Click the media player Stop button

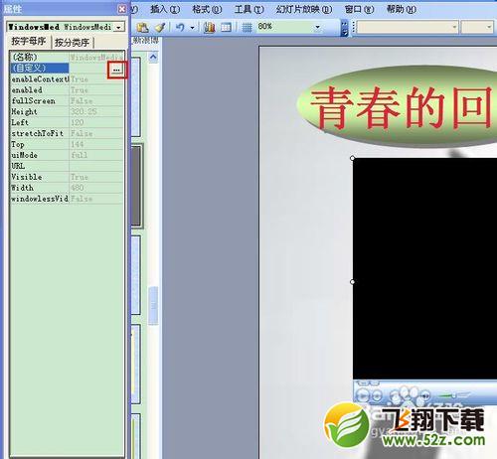tap(377, 395)
